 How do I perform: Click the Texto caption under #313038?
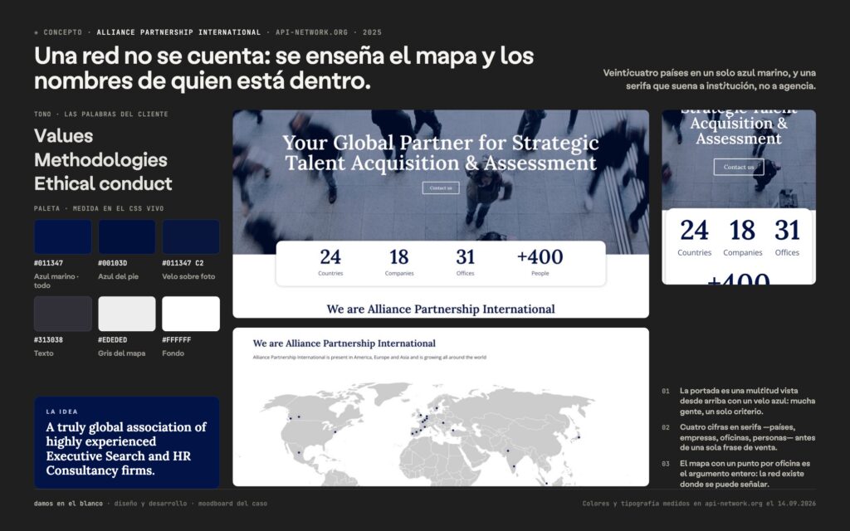click(x=44, y=353)
